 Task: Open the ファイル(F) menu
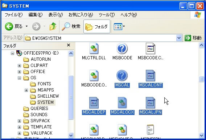[14, 15]
